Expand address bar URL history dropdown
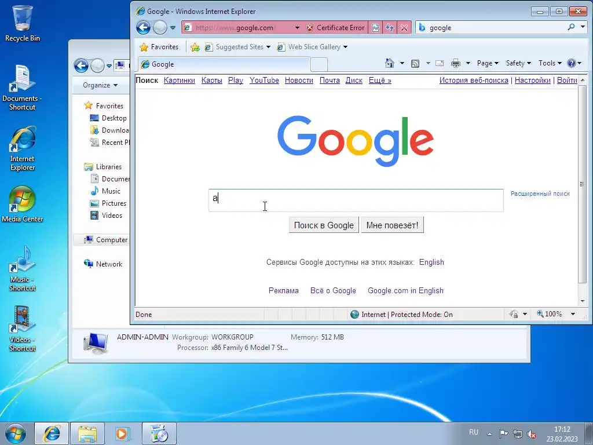The width and height of the screenshot is (593, 445). coord(297,28)
